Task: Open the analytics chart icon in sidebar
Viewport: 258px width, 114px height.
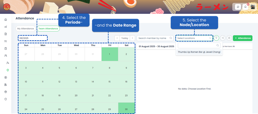Action: click(6, 27)
